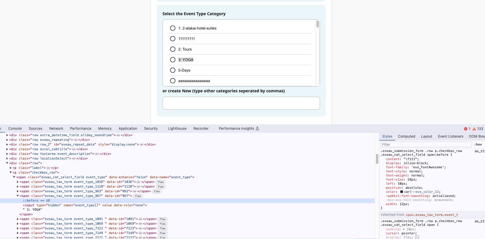
Task: Click the red error count icon
Action: point(465,129)
